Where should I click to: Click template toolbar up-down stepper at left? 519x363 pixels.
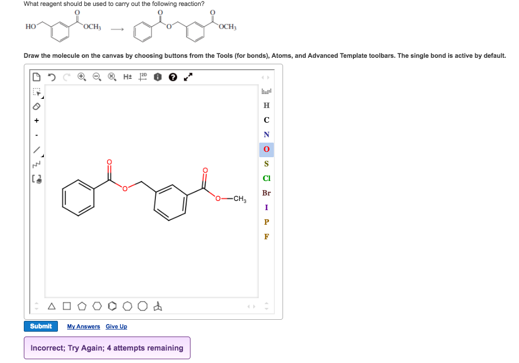tap(37, 306)
